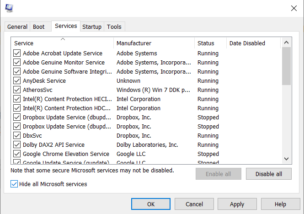Click Dolby Laboratories, Inc. manufacturer cell
The image size is (304, 214).
(x=147, y=145)
